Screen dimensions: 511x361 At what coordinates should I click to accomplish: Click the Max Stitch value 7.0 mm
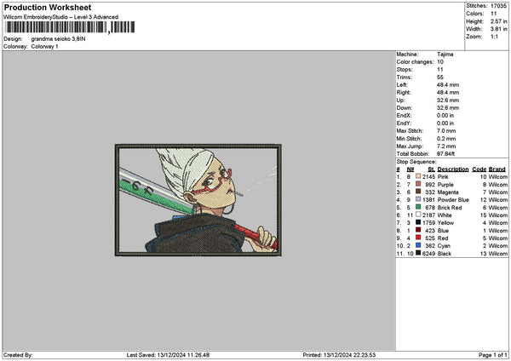tap(446, 131)
